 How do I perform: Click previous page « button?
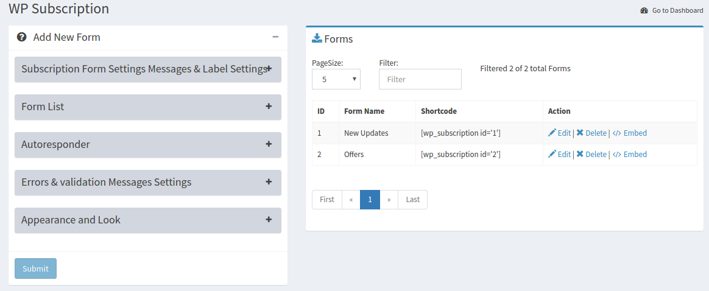tap(351, 199)
